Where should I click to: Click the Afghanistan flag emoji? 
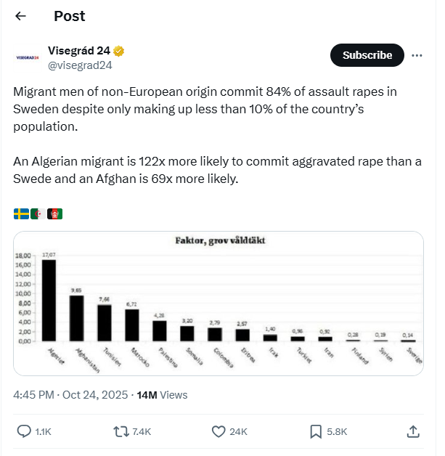[x=55, y=213]
